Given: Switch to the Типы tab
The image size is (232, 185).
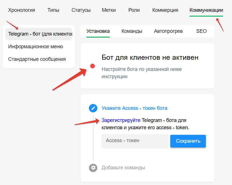Looking at the screenshot, I should pos(53,10).
